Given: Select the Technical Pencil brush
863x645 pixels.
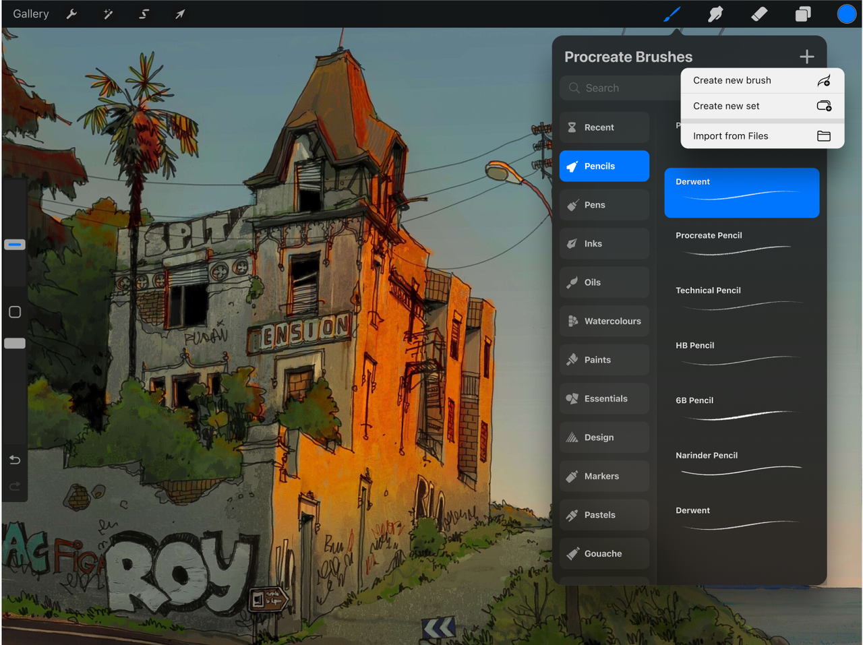Looking at the screenshot, I should 742,299.
